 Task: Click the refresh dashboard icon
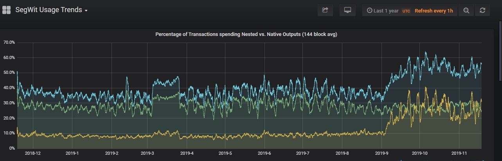point(482,11)
